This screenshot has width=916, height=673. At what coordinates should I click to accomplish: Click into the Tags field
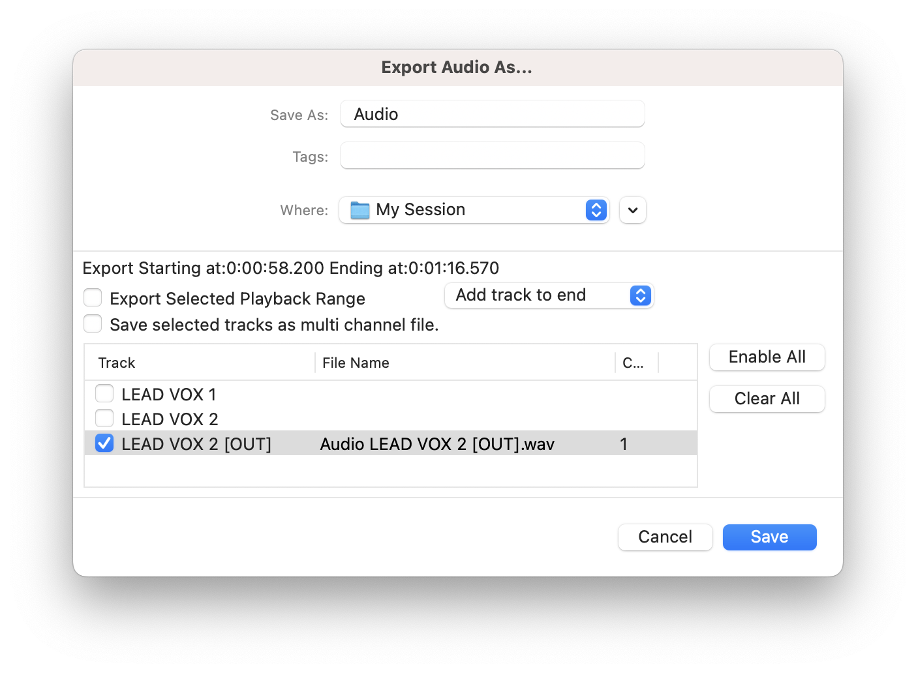tap(492, 156)
